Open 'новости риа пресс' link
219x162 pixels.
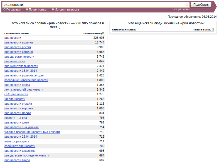pos(17,142)
